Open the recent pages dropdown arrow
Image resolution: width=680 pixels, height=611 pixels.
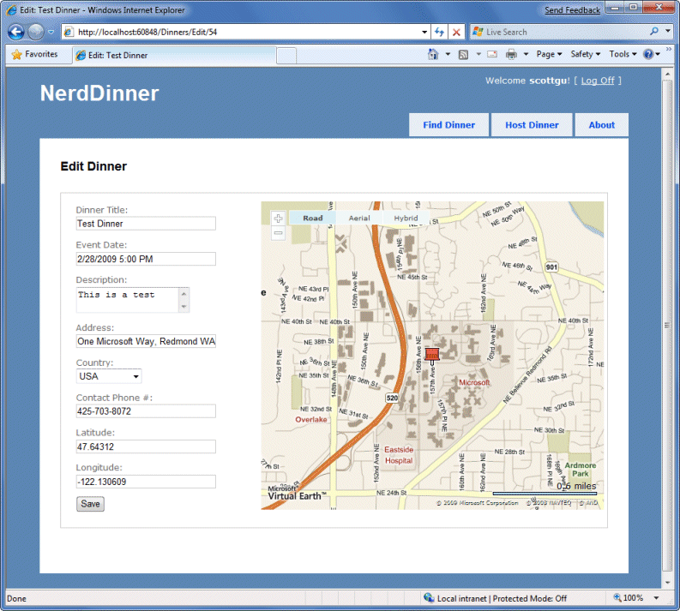point(51,32)
